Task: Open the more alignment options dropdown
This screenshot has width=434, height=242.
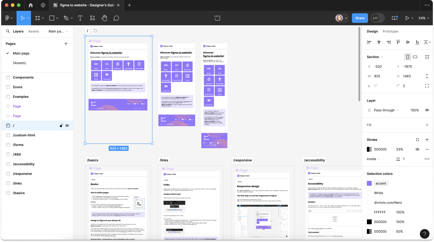Action: 427,42
